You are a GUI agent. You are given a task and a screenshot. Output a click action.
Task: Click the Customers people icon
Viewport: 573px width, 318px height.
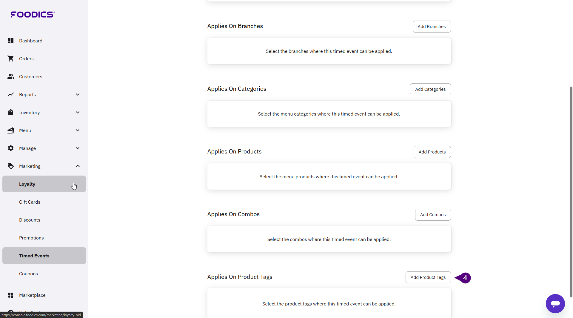point(11,76)
